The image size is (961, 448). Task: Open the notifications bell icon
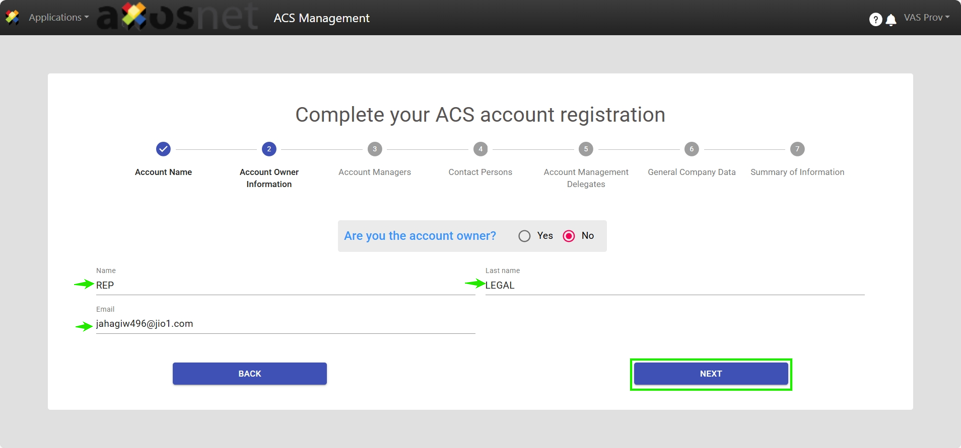(891, 20)
